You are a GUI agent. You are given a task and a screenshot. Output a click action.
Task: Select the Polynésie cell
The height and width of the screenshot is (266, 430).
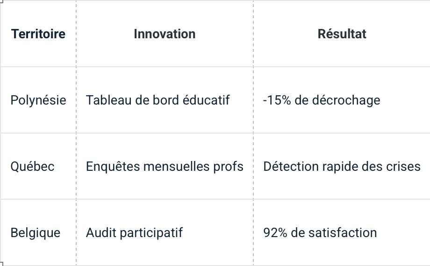tap(38, 100)
